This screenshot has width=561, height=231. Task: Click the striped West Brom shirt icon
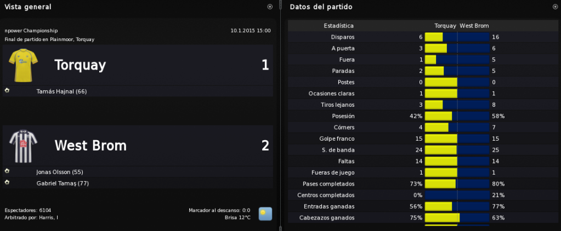(x=23, y=146)
